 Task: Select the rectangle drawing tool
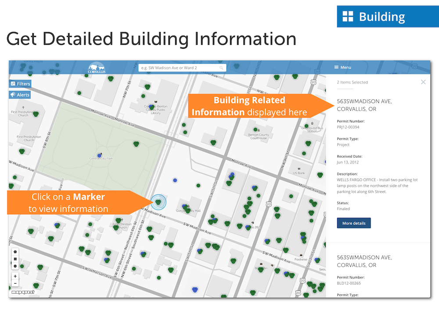tap(15, 259)
